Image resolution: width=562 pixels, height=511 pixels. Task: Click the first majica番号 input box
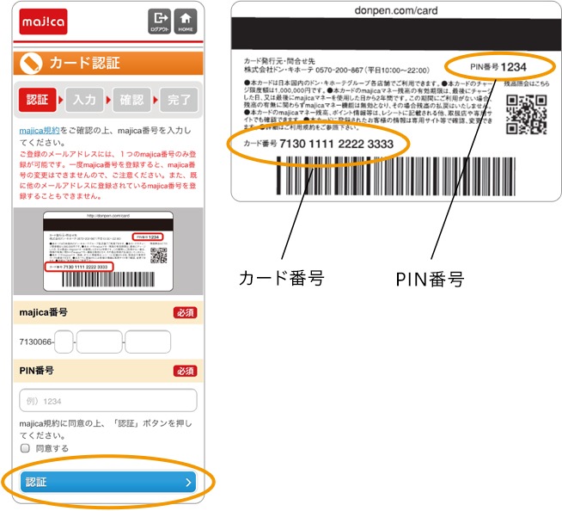pos(64,342)
